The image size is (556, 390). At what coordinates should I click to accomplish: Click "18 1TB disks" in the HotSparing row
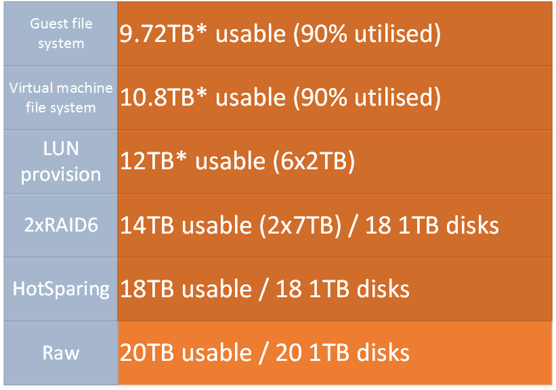343,289
